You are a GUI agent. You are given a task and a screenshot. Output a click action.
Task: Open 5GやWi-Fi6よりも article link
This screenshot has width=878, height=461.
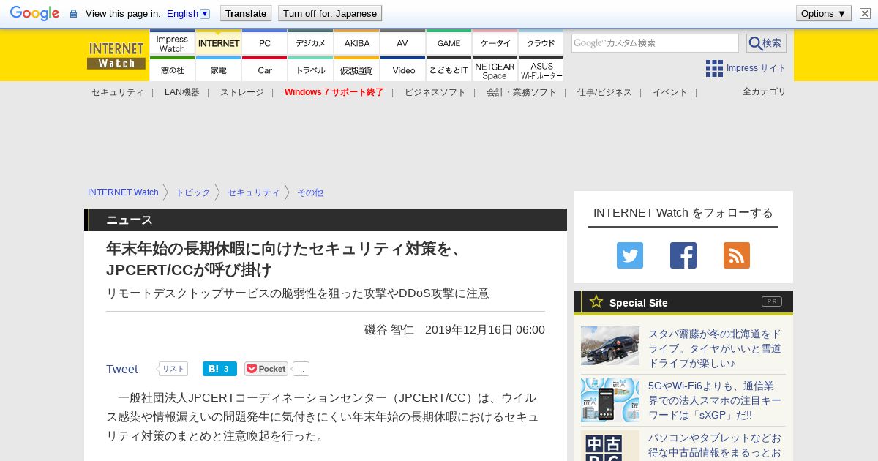click(x=715, y=400)
